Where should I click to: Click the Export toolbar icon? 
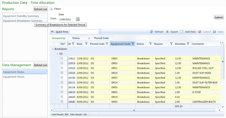tap(167, 32)
